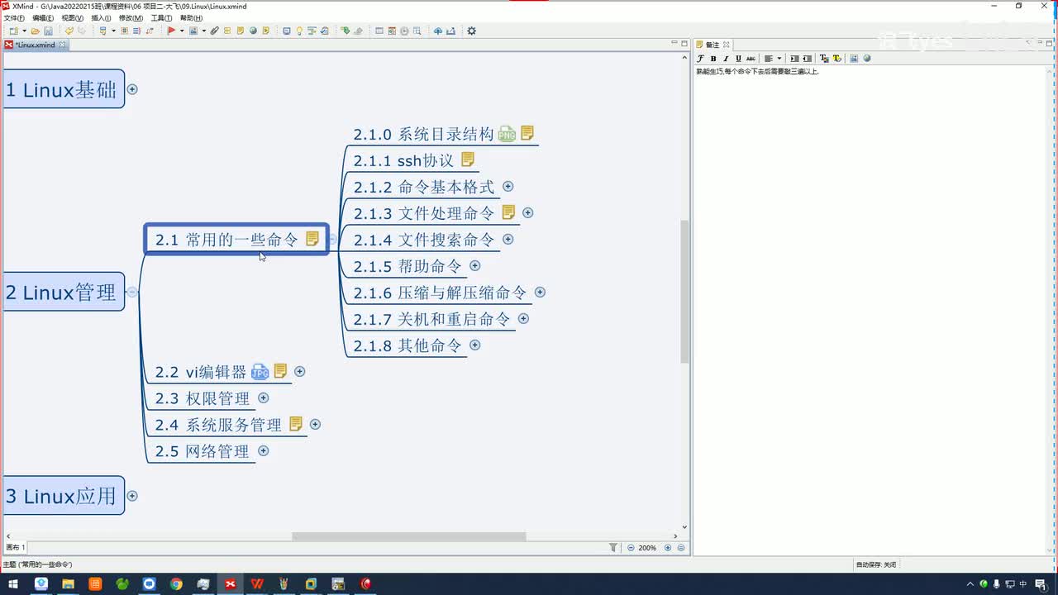This screenshot has width=1058, height=595.
Task: Insert an image in the notes panel toolbar
Action: pyautogui.click(x=854, y=58)
